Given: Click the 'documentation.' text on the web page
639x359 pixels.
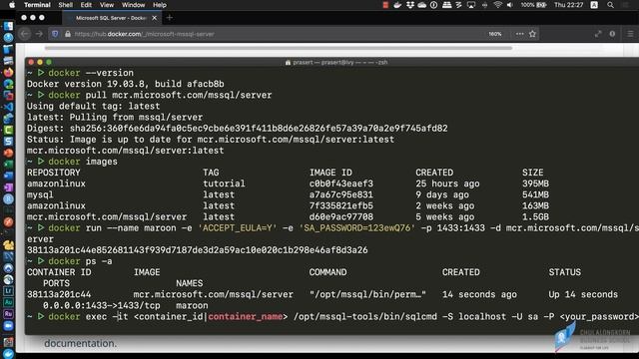Looking at the screenshot, I should [x=80, y=343].
